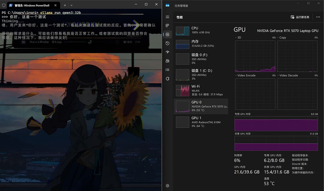This screenshot has height=191, width=324.
Task: Click the large 'GPU' heading
Action: pos(239,30)
